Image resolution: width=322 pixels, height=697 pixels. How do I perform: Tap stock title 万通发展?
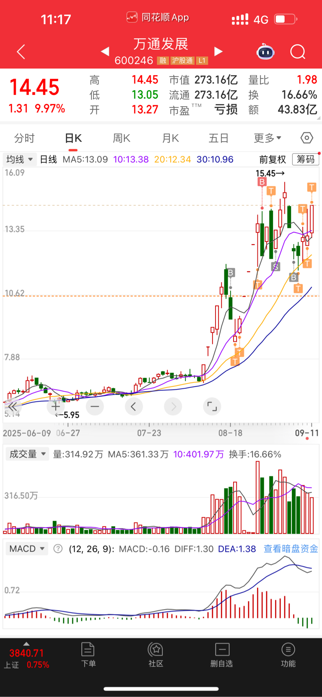(x=161, y=44)
